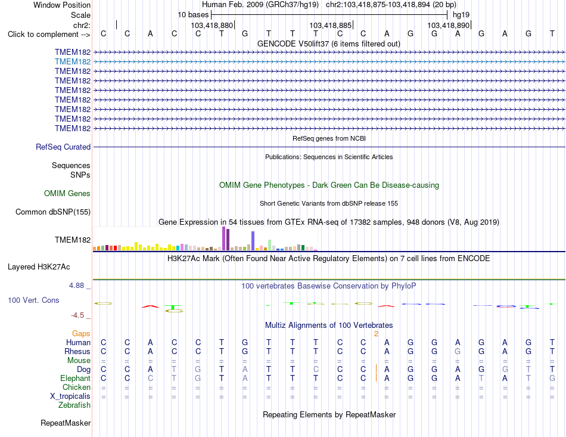Click the 'chr2:' ruler label

tap(82, 25)
